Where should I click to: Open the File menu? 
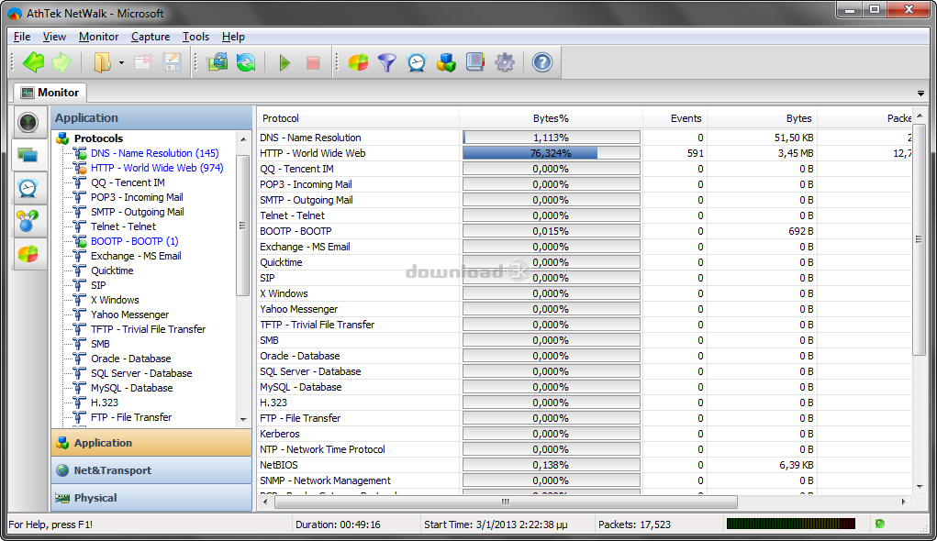click(21, 37)
